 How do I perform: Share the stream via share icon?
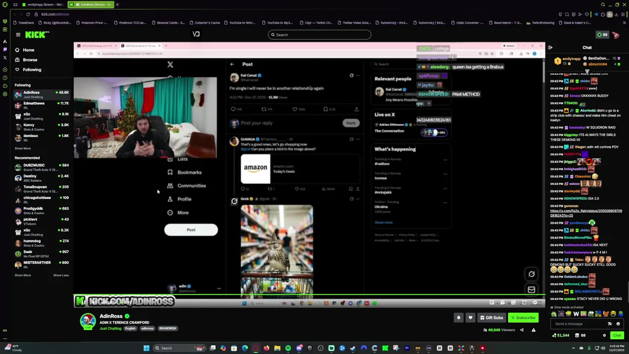[522, 330]
